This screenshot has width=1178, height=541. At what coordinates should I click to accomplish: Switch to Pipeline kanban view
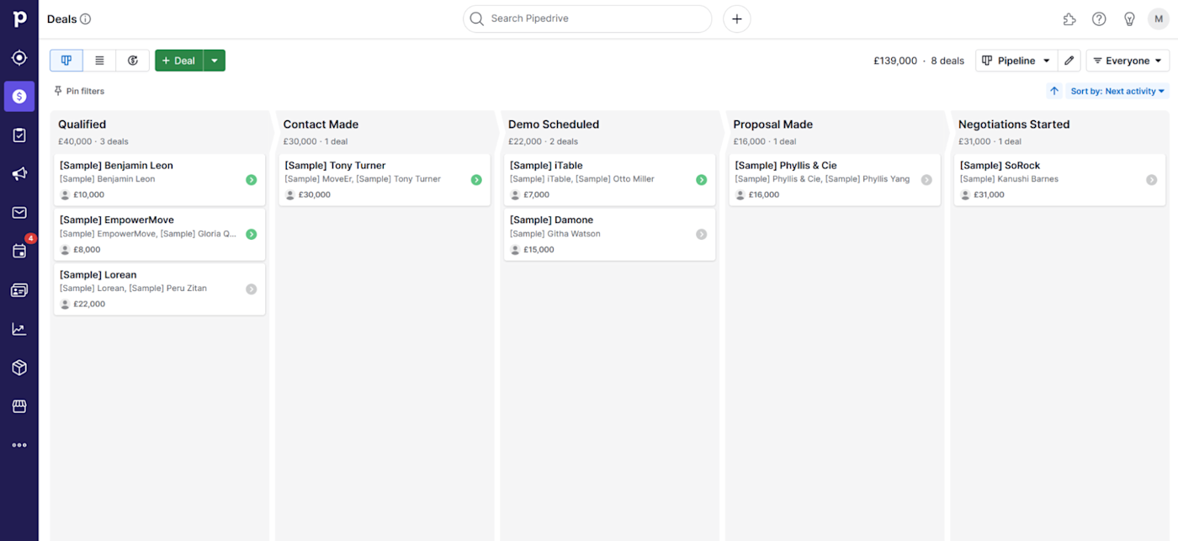(66, 61)
